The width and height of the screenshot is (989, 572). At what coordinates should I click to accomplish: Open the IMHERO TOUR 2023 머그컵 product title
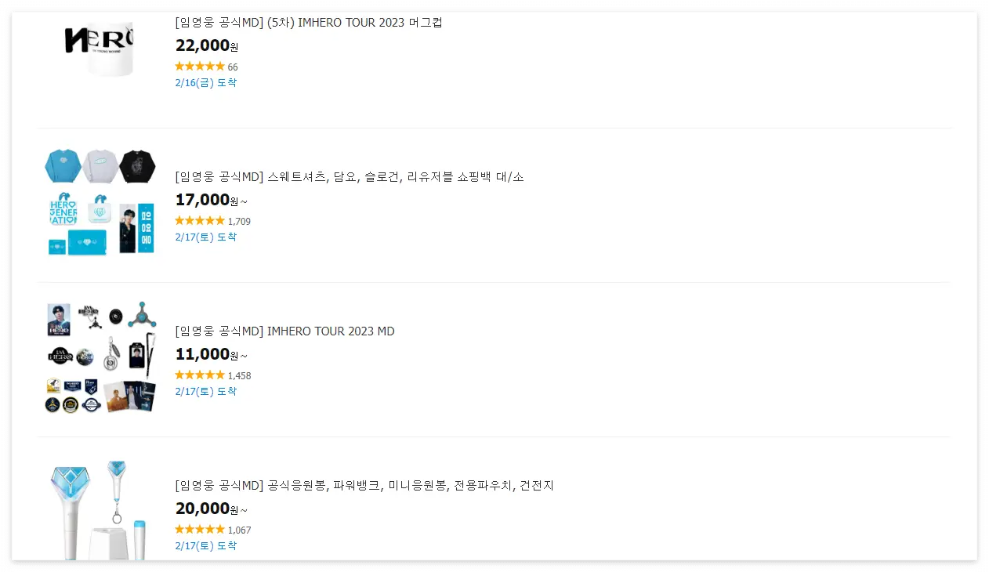point(308,22)
